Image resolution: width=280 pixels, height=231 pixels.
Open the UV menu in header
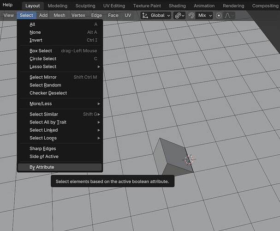[128, 15]
